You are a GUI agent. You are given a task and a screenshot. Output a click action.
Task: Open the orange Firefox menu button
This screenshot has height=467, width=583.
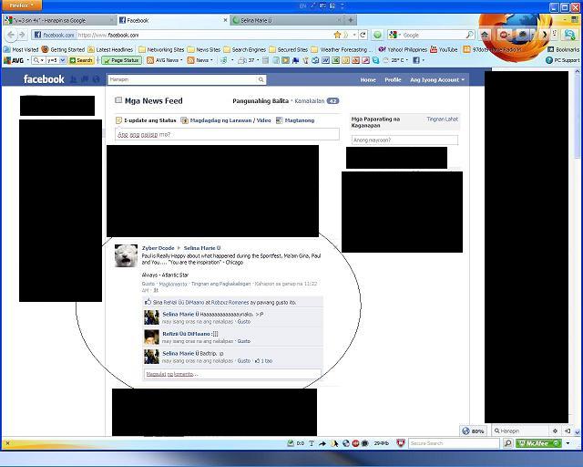tap(21, 5)
